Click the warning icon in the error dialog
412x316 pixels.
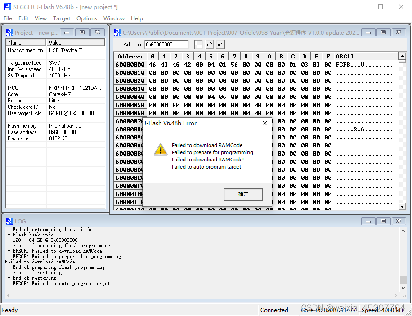(x=161, y=149)
